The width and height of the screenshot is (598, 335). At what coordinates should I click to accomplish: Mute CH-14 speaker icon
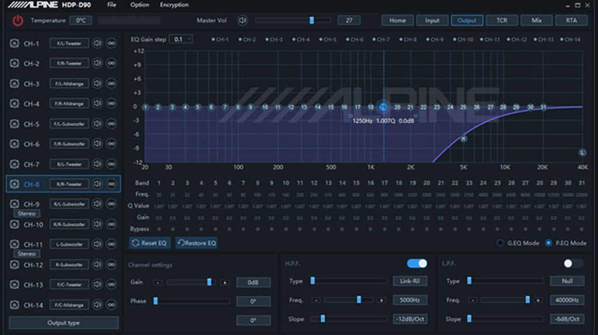(98, 305)
